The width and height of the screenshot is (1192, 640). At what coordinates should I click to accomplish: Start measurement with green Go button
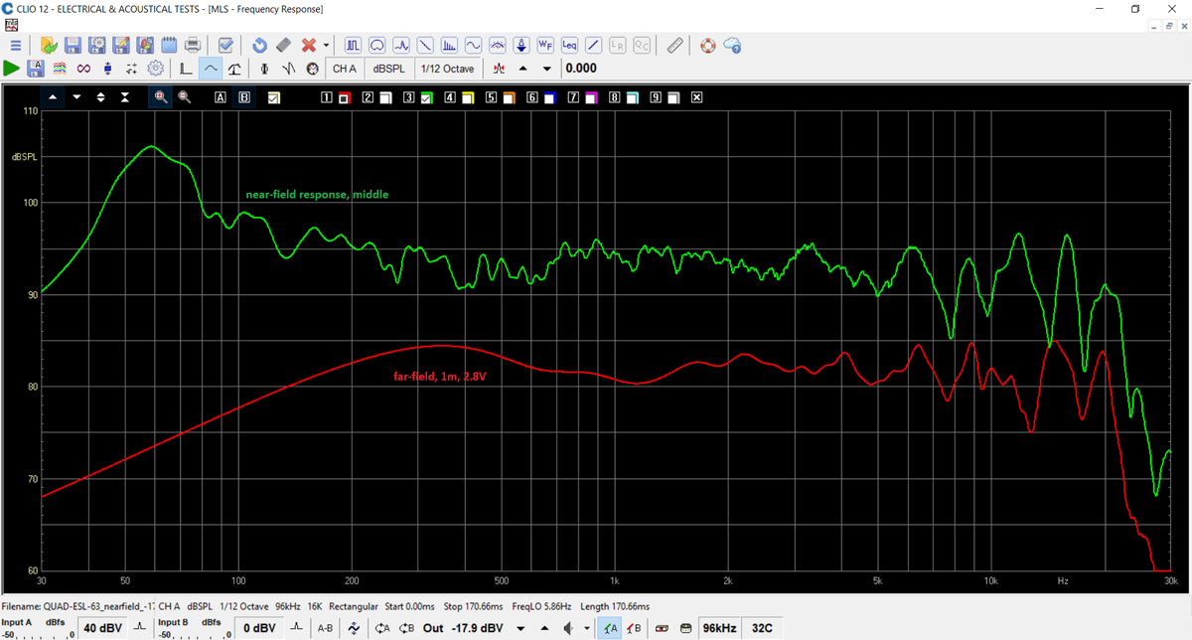12,69
